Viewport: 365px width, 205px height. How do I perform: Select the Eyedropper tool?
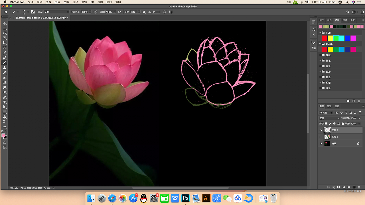(x=4, y=53)
